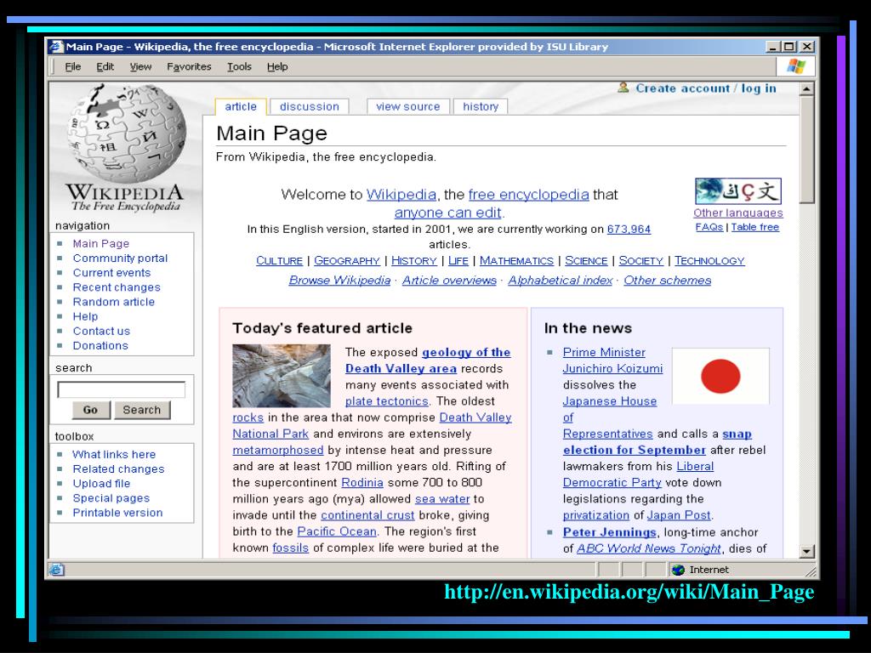Image resolution: width=871 pixels, height=653 pixels.
Task: Open the View menu
Action: [140, 66]
